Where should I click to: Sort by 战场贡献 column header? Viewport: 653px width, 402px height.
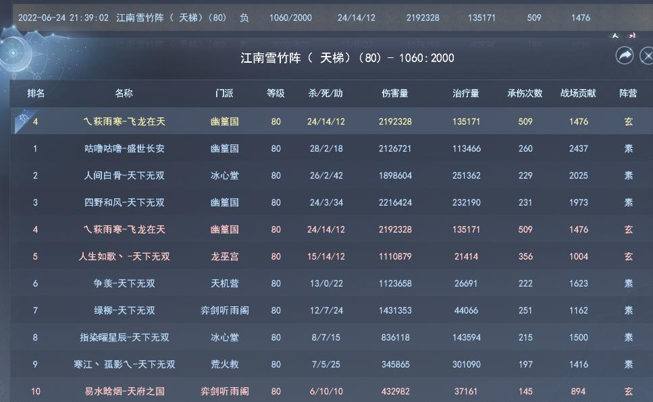[579, 93]
